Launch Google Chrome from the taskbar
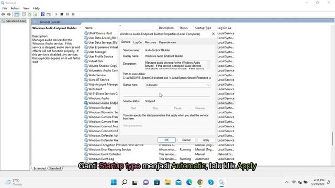Viewport: 335px width, 188px height. (x=200, y=182)
